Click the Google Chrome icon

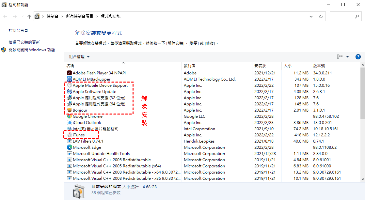69,116
